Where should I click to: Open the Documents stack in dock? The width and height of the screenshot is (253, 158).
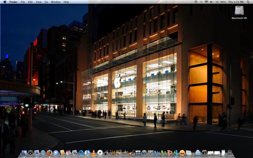pos(188,153)
